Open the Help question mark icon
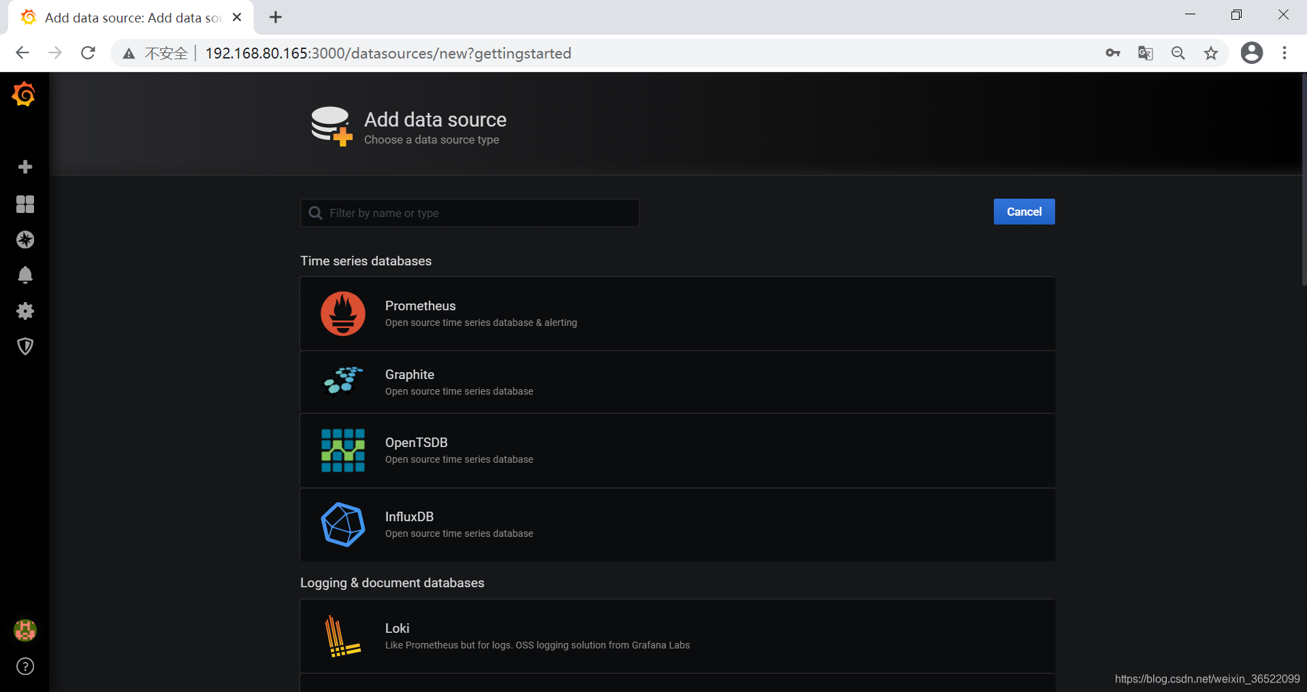 click(25, 666)
